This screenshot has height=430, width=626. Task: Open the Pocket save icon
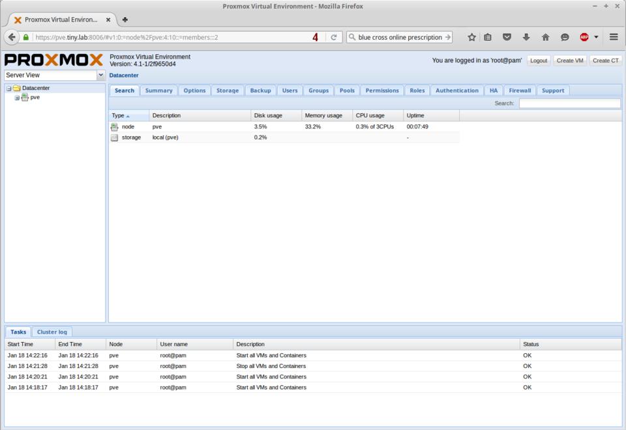pos(507,37)
